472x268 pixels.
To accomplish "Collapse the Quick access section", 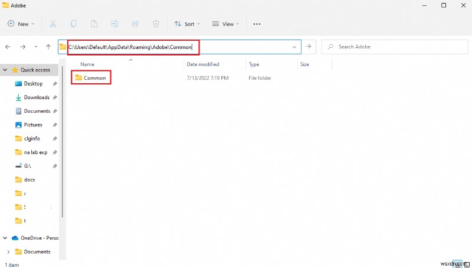I will (x=5, y=70).
